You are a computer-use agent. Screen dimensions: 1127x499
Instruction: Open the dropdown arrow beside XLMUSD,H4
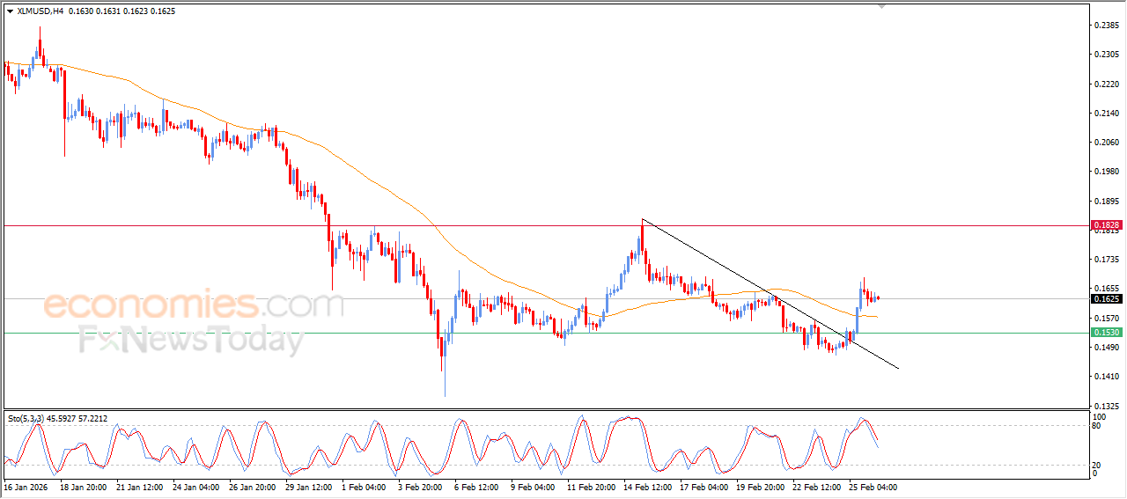point(10,12)
